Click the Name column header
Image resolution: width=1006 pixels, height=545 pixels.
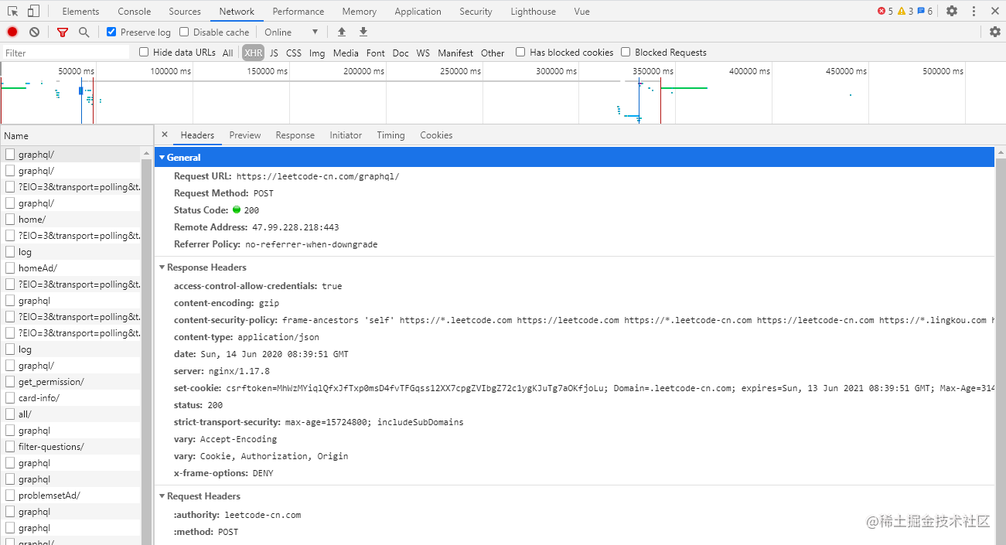[76, 135]
